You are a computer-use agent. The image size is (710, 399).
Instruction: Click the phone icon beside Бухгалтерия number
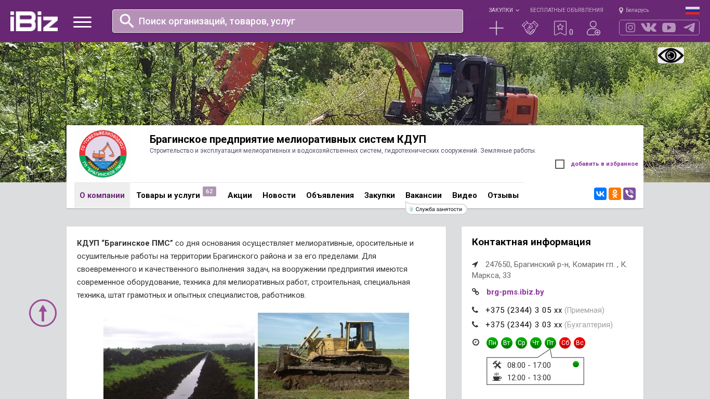click(475, 325)
